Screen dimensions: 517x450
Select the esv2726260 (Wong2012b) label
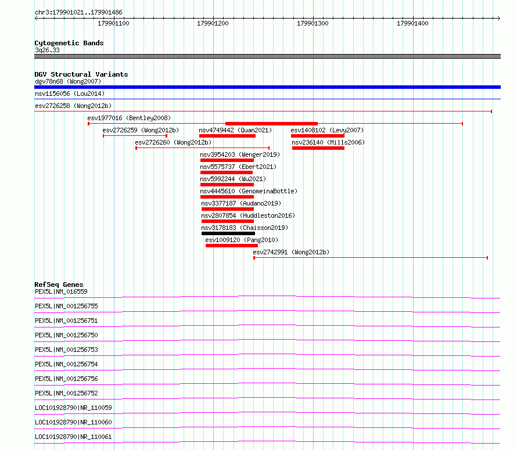[x=173, y=142]
